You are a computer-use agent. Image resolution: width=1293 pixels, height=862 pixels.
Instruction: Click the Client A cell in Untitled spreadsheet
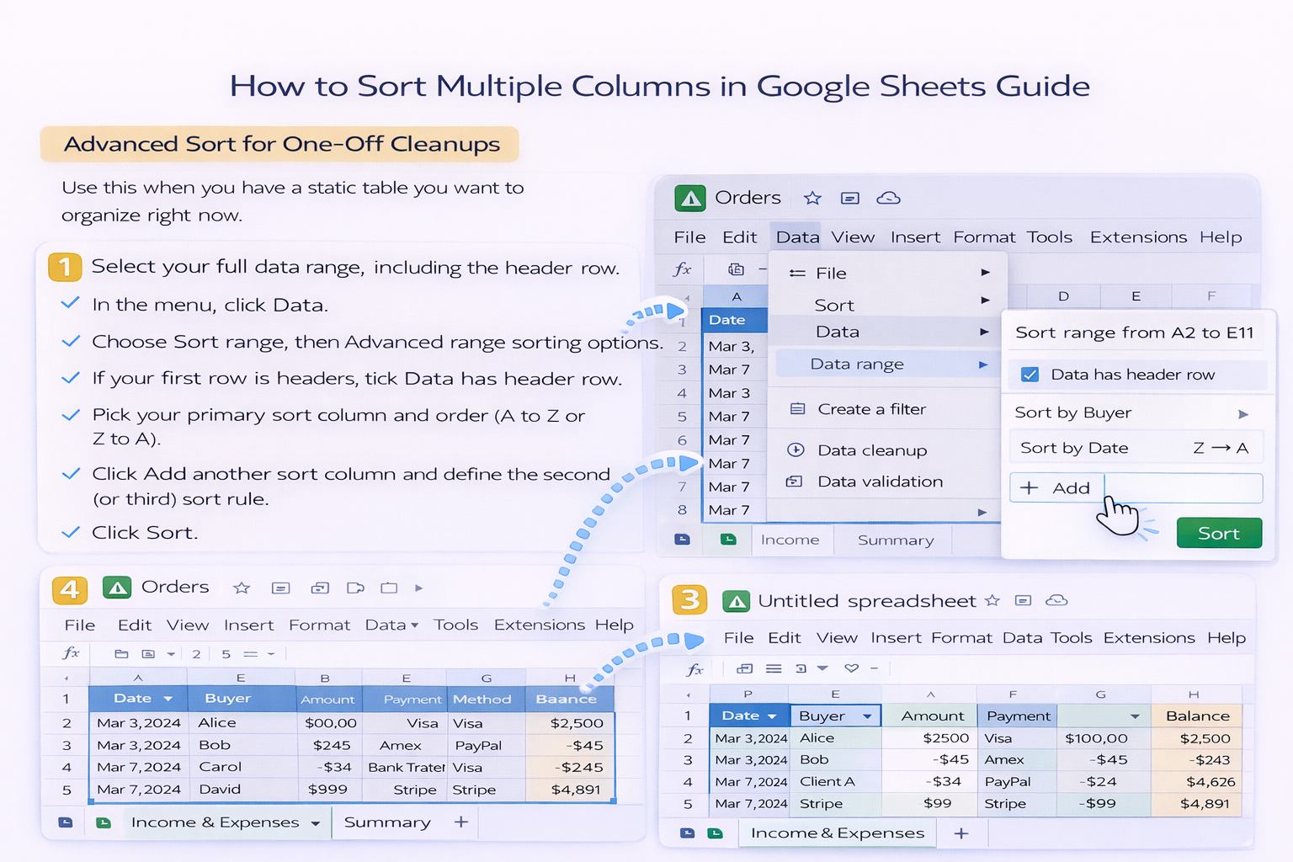coord(834,781)
